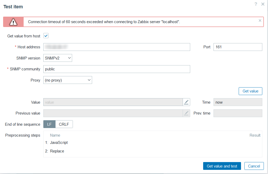The width and height of the screenshot is (268, 174).
Task: Open the SNMP version dropdown
Action: [58, 58]
